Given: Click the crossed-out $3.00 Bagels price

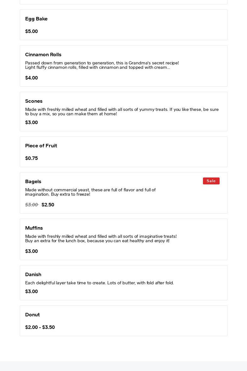Looking at the screenshot, I should (32, 205).
